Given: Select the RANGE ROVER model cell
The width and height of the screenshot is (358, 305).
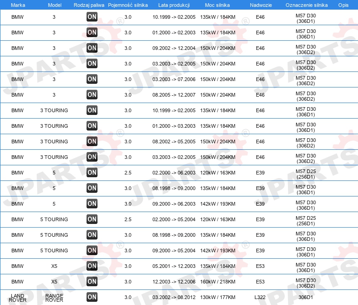Looking at the screenshot, I should click(x=54, y=298).
